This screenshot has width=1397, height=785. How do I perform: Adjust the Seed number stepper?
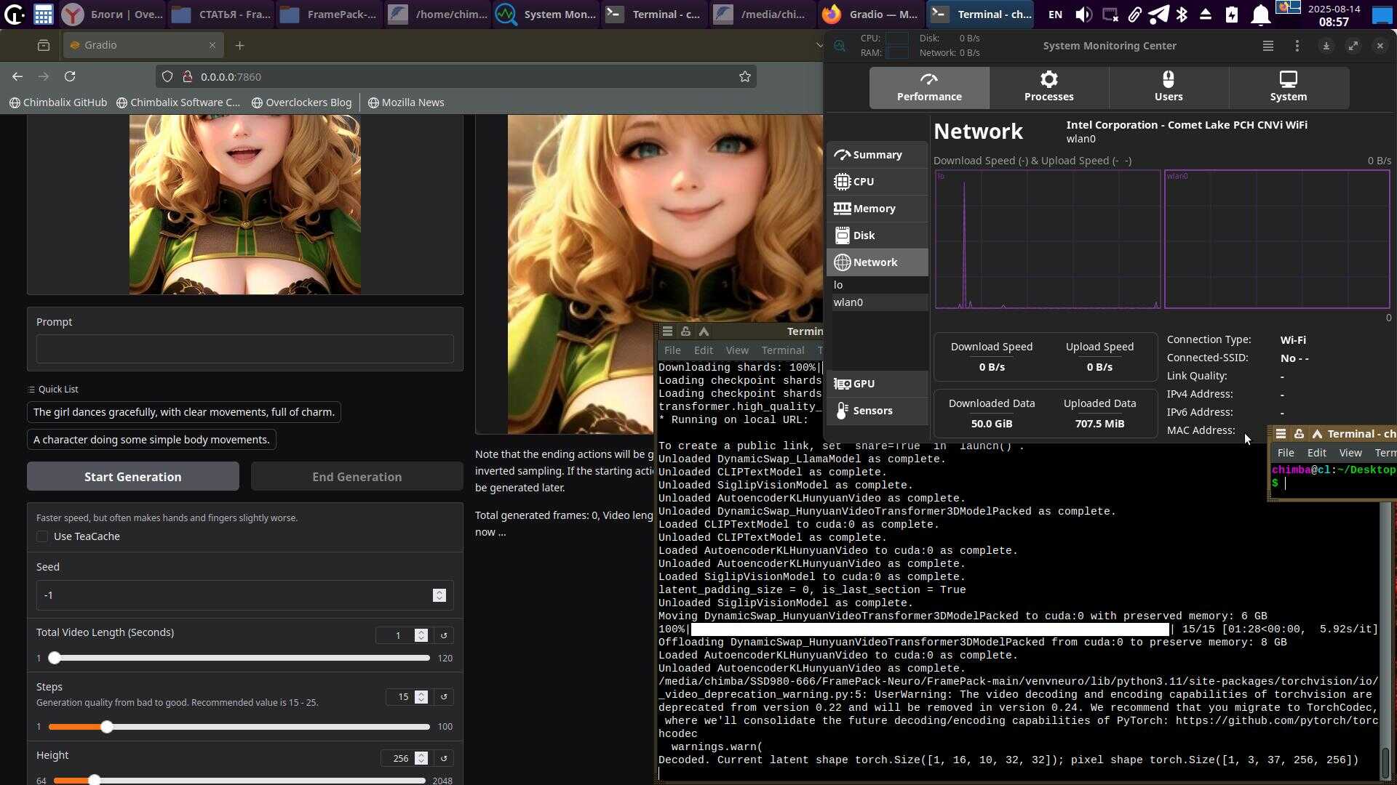439,595
